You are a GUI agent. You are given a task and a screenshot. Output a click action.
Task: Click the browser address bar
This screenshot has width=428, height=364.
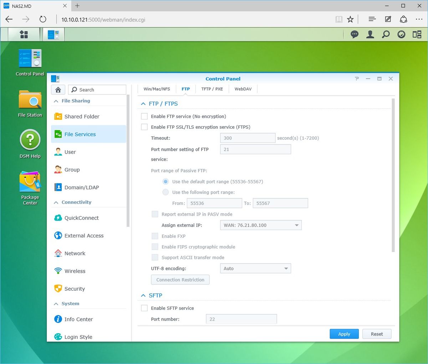pos(194,20)
